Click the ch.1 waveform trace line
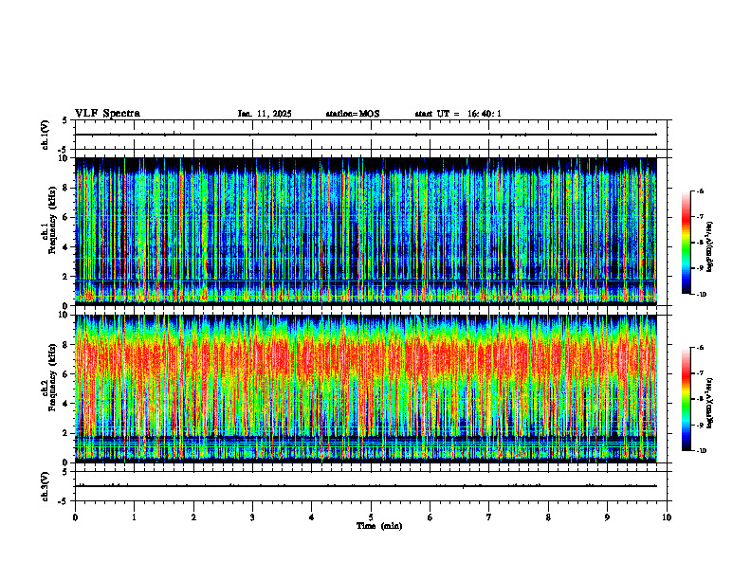 366,135
